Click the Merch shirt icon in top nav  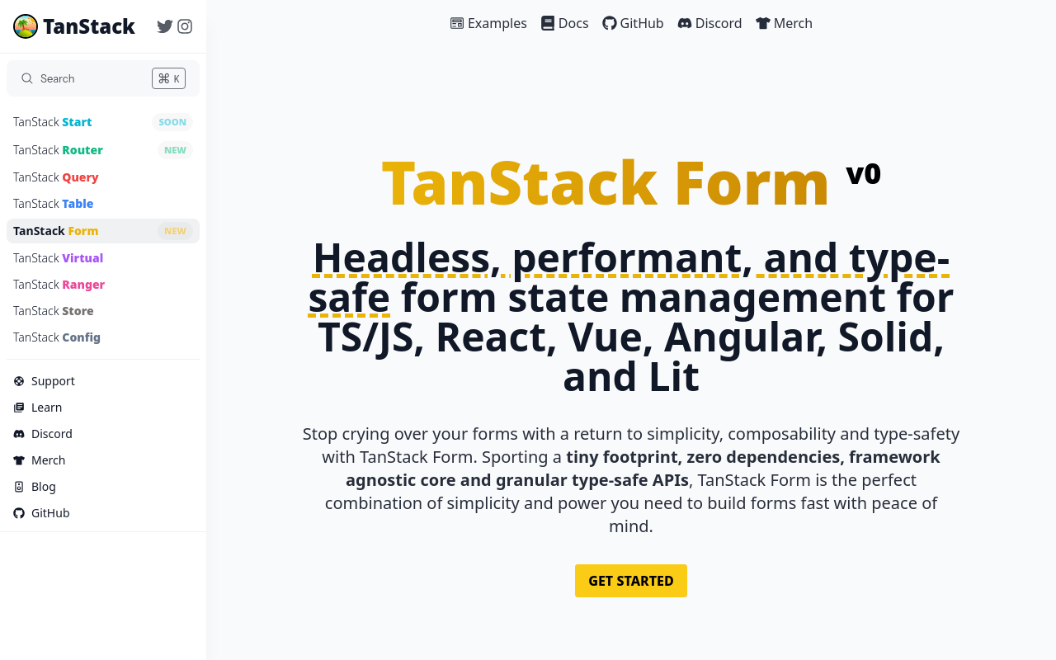pyautogui.click(x=763, y=23)
